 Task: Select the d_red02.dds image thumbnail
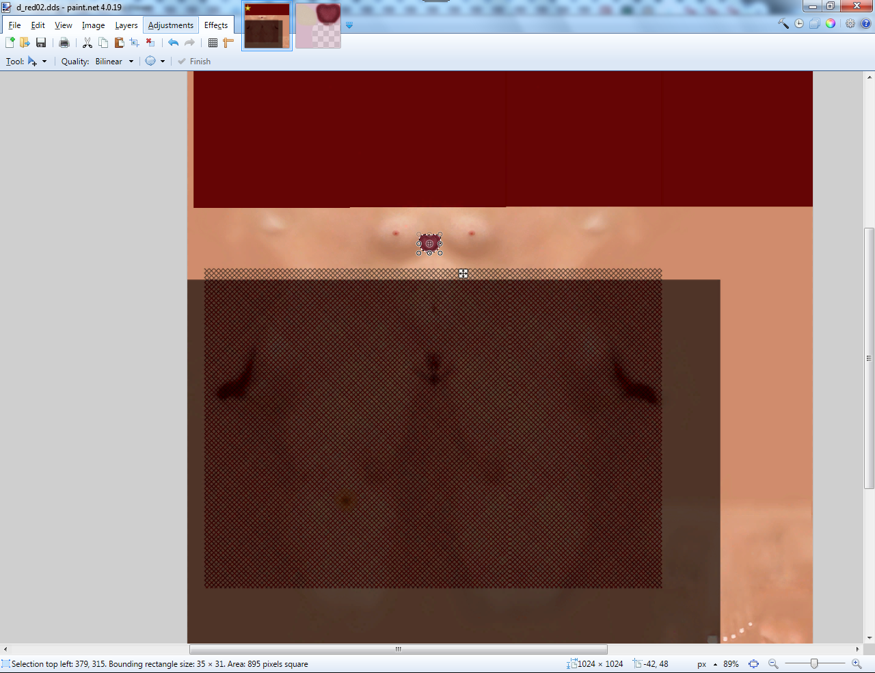pyautogui.click(x=267, y=26)
